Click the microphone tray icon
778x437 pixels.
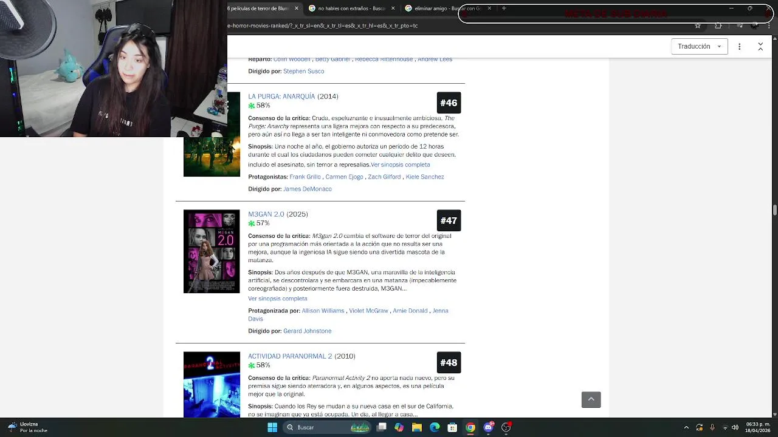click(712, 427)
